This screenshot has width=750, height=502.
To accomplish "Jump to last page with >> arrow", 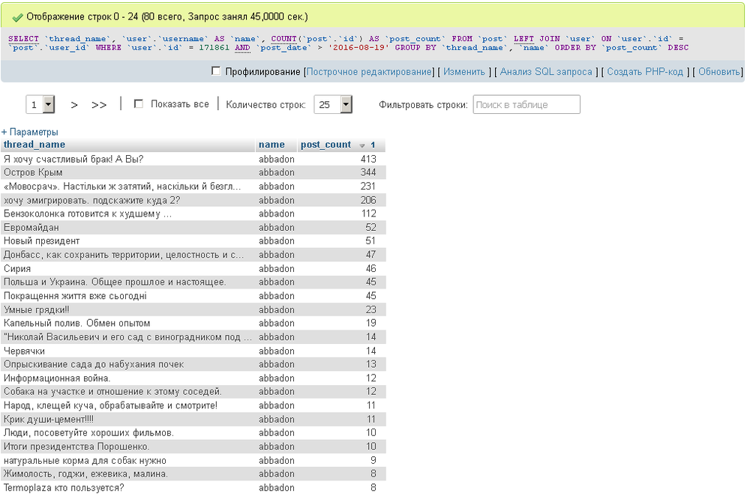I will coord(99,105).
